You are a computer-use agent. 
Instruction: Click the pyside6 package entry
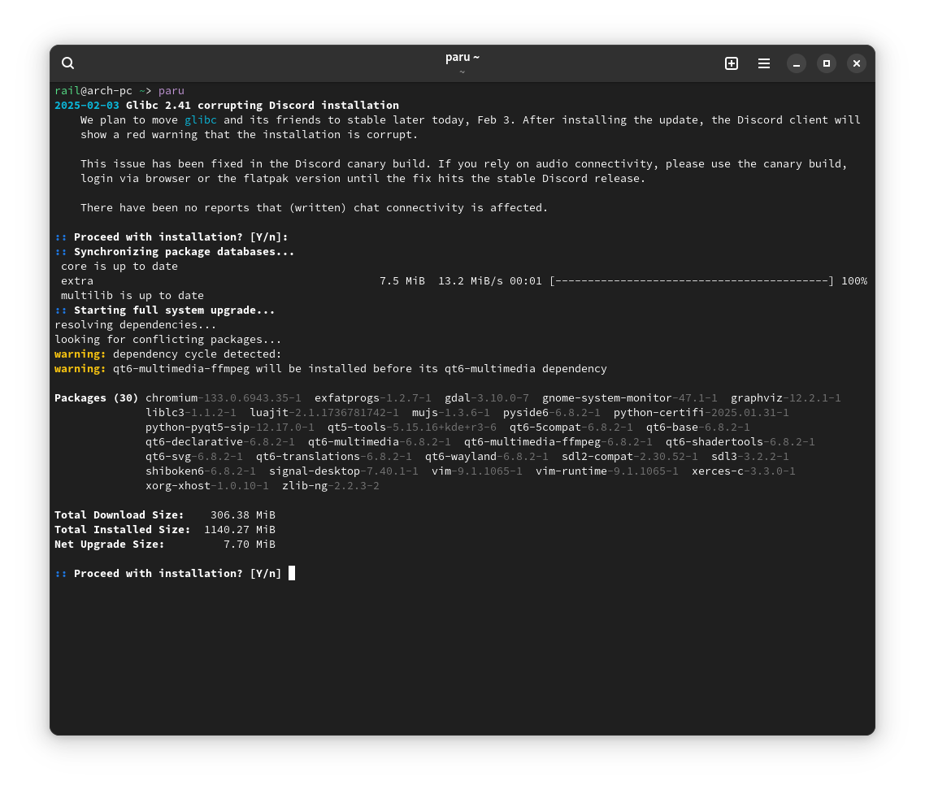(x=551, y=412)
